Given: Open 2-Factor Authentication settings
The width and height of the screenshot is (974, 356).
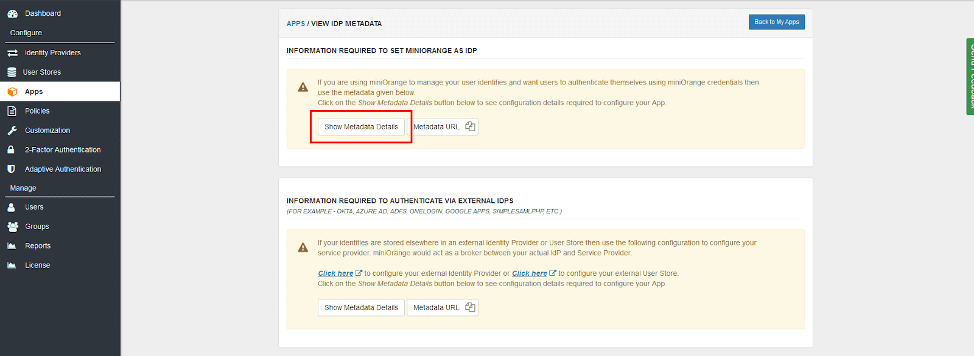Looking at the screenshot, I should point(60,149).
